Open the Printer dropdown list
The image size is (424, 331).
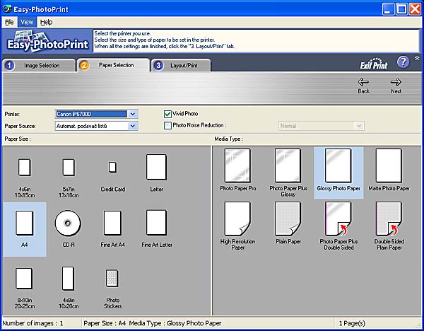133,113
